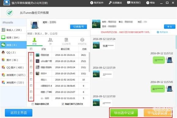Open 短信 (164) category
This screenshot has width=177, height=118.
(x=13, y=37)
